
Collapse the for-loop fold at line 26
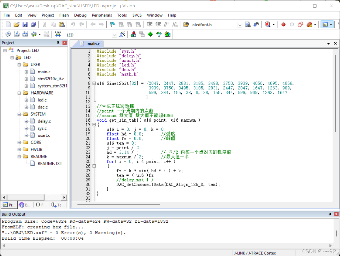tap(94, 166)
